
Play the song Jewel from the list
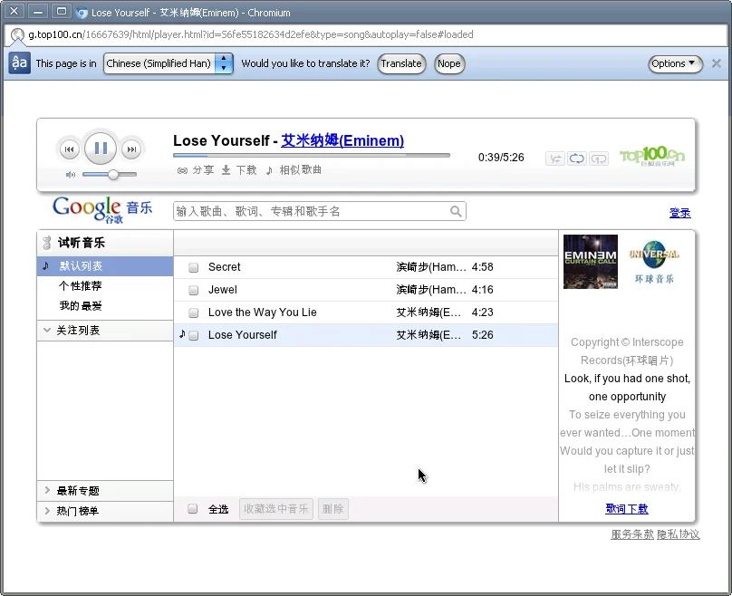(223, 290)
